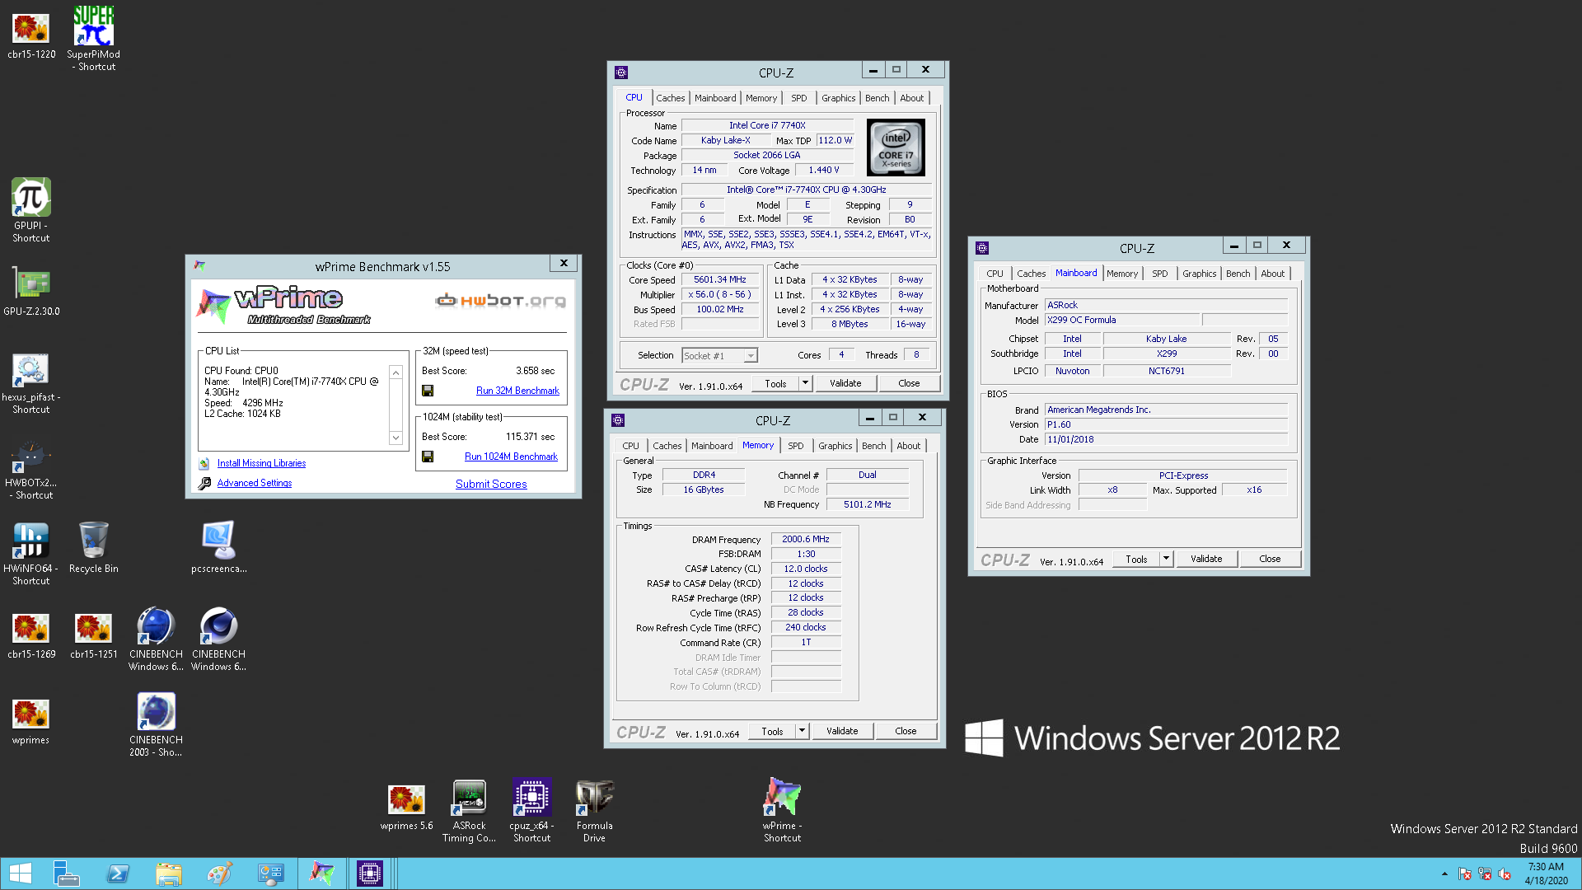Image resolution: width=1582 pixels, height=890 pixels.
Task: Click the Intel Core i7 X-series logo
Action: pos(896,148)
